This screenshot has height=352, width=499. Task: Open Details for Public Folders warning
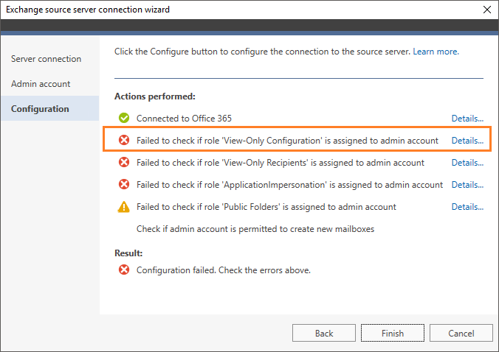467,207
